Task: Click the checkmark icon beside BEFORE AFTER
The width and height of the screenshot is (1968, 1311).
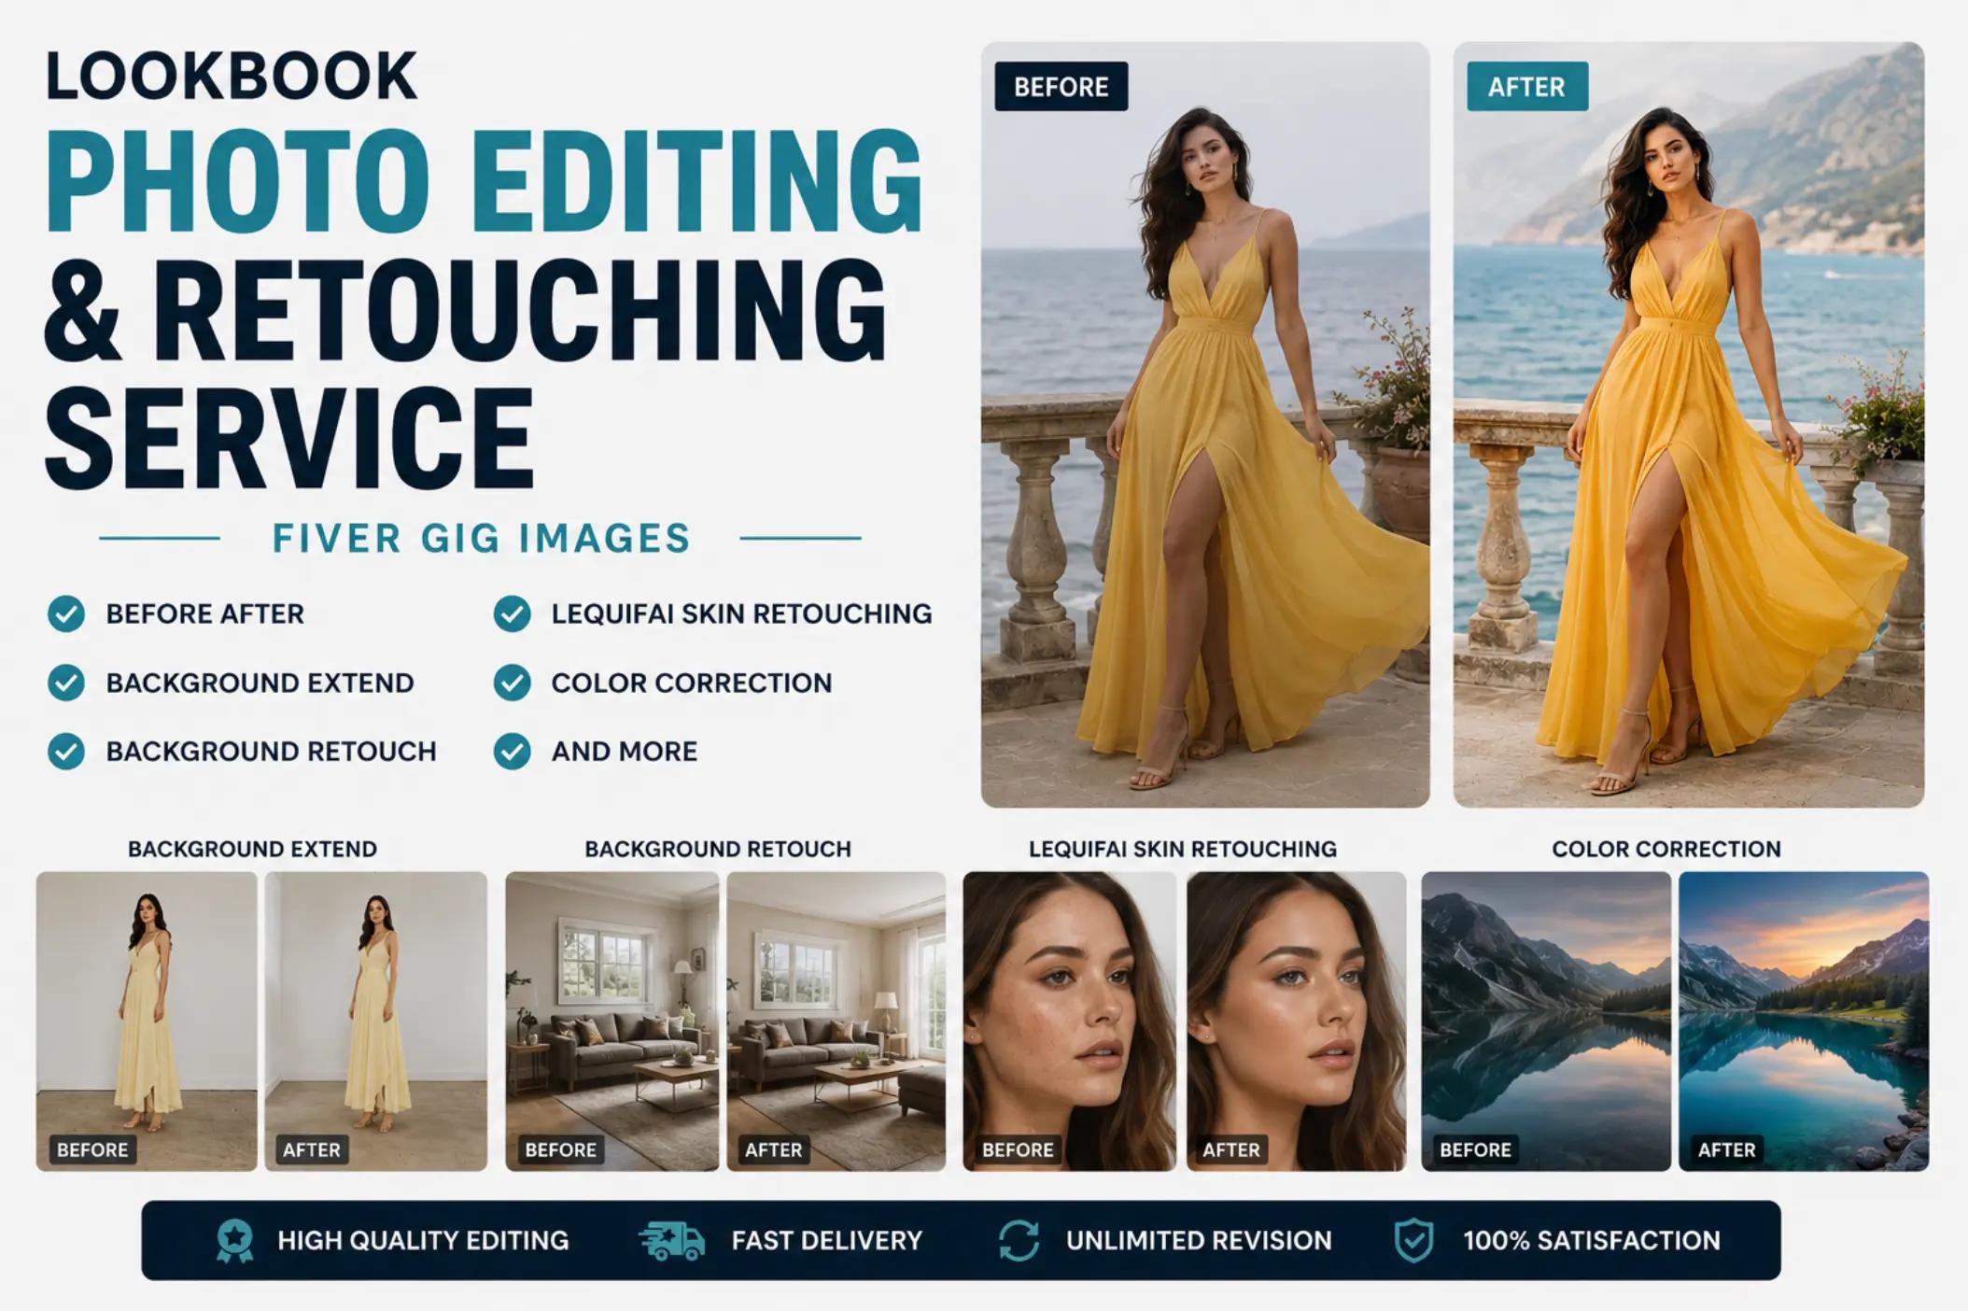Action: pos(66,613)
